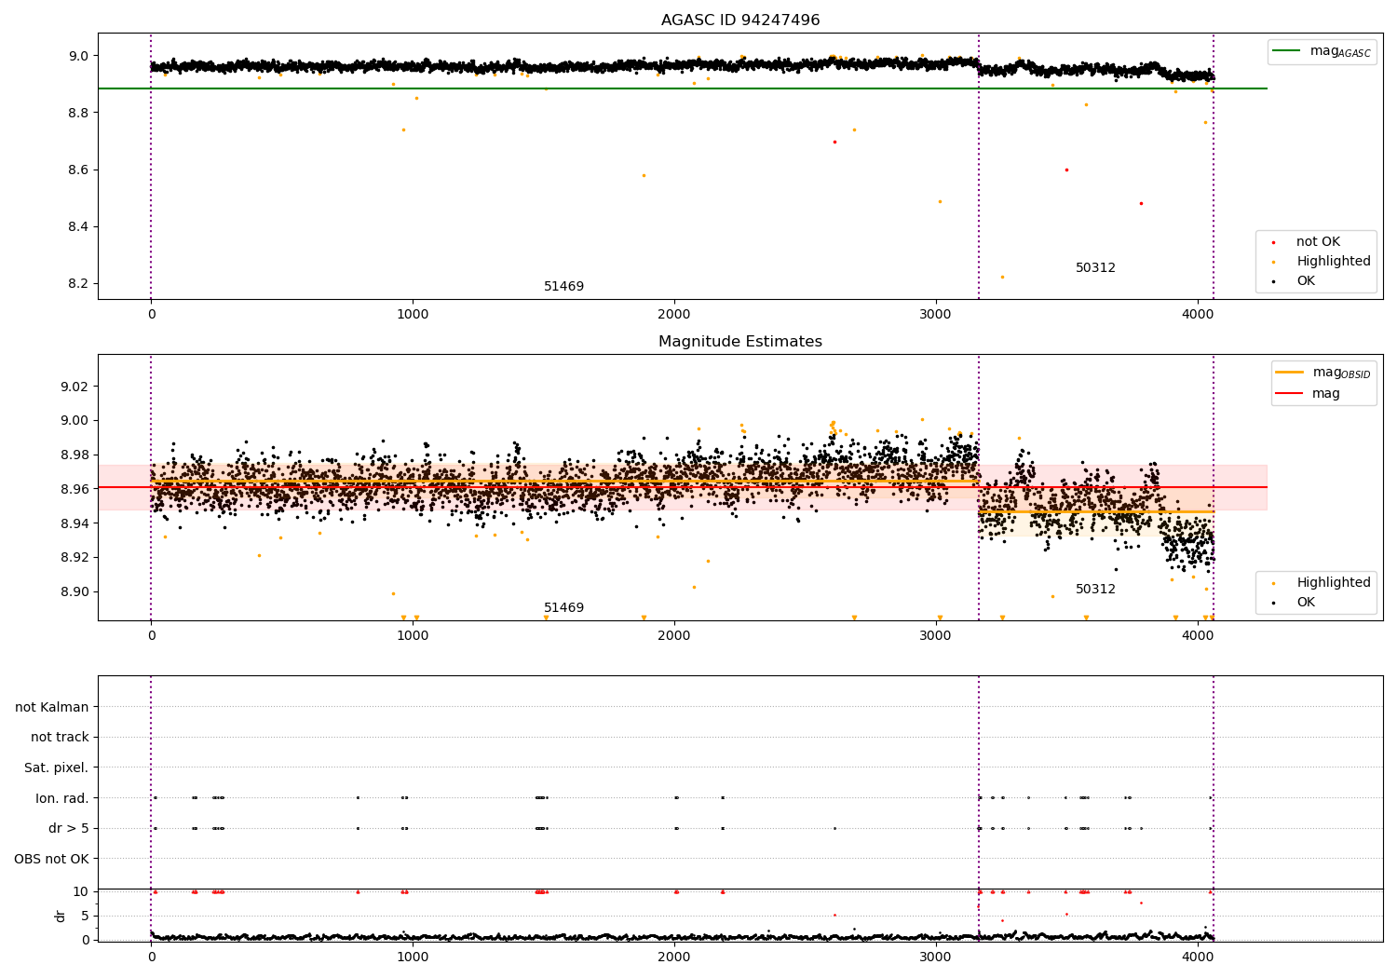Click the '8.2' tick label on top plot
The width and height of the screenshot is (1397, 978).
coord(79,284)
